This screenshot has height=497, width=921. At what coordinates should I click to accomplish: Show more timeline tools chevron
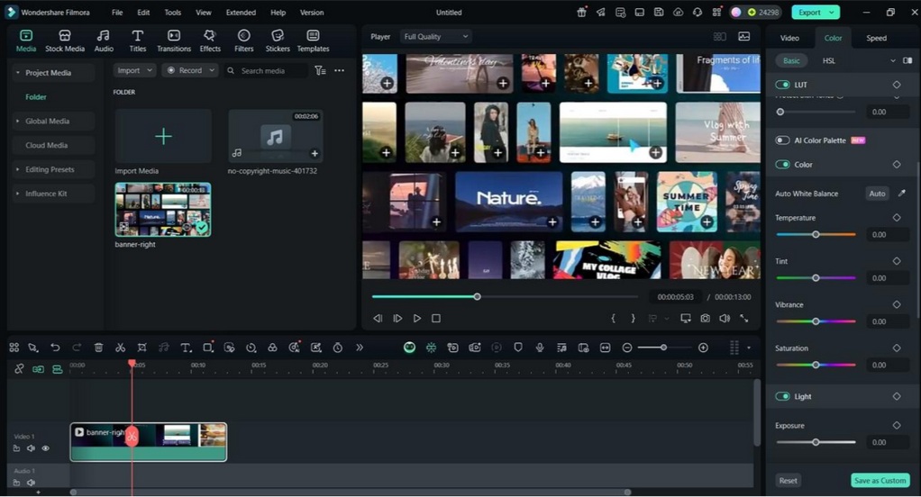[360, 348]
